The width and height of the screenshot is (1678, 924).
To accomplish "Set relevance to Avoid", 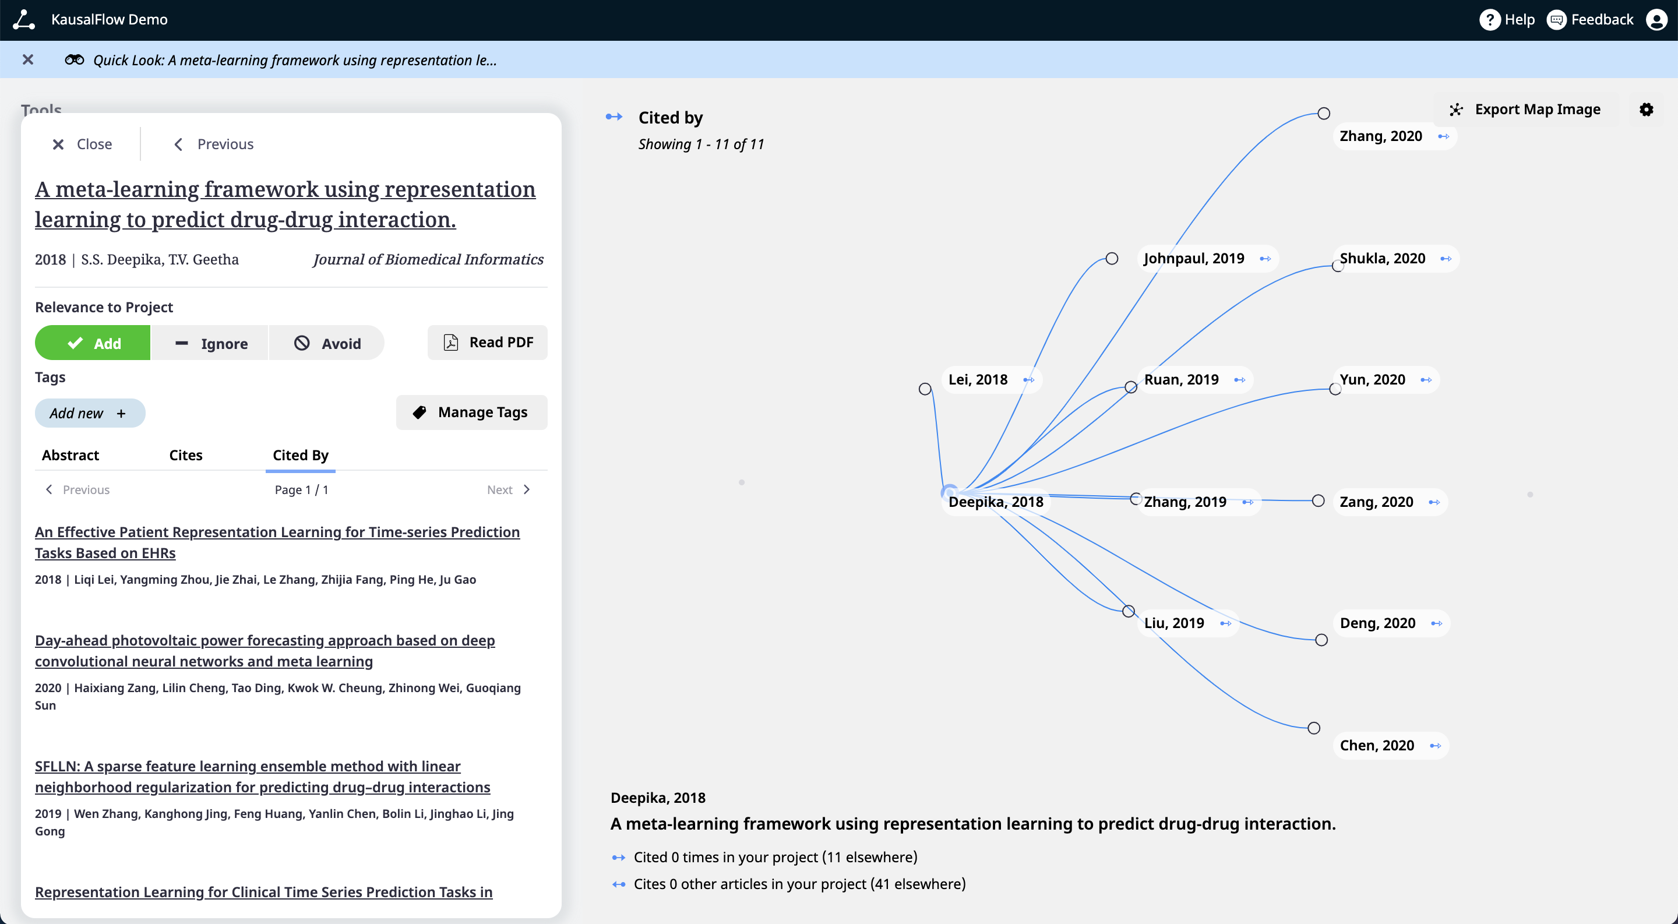I will pos(326,343).
